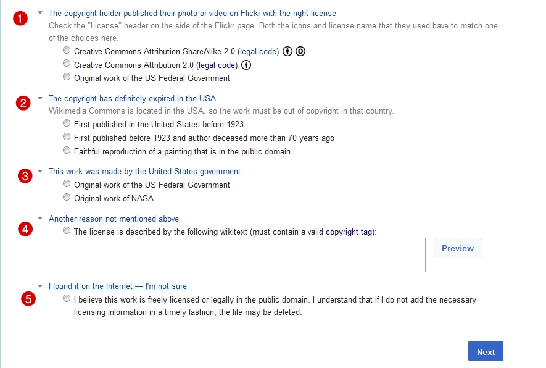Select Original work of NASA option

tap(67, 198)
